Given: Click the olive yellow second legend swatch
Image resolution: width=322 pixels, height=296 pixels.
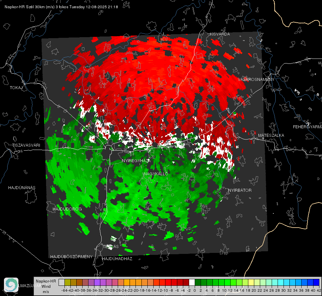Looking at the screenshot, I should (x=67, y=282).
